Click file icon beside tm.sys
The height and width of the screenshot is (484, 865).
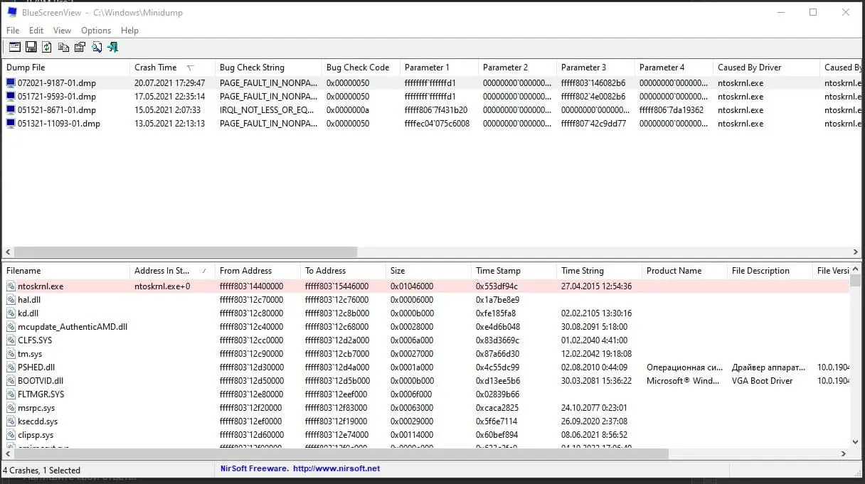11,354
